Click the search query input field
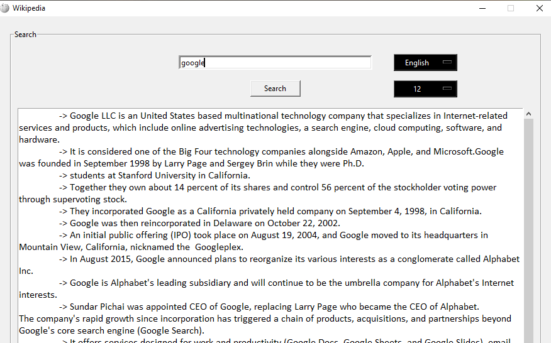The image size is (551, 343). 275,62
